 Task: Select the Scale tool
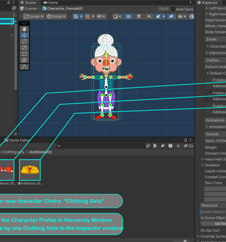pyautogui.click(x=24, y=48)
